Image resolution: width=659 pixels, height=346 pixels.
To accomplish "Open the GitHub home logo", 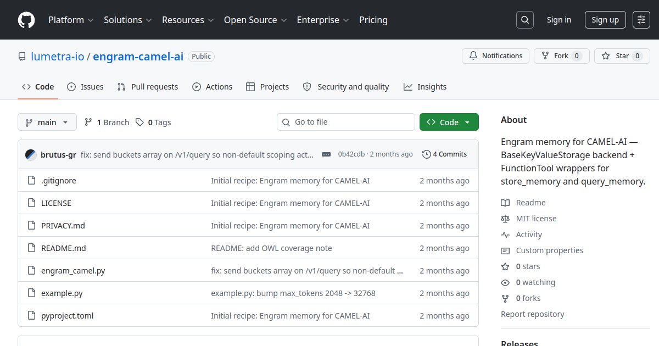I will point(26,20).
